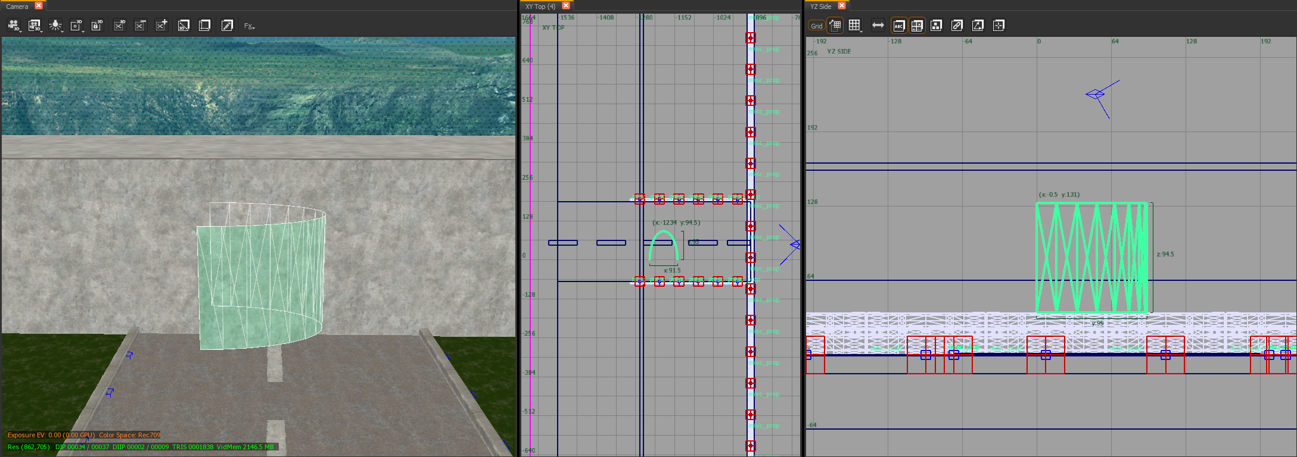Click the scissors minus cull icon
Screen dimensions: 1297x457
click(140, 26)
